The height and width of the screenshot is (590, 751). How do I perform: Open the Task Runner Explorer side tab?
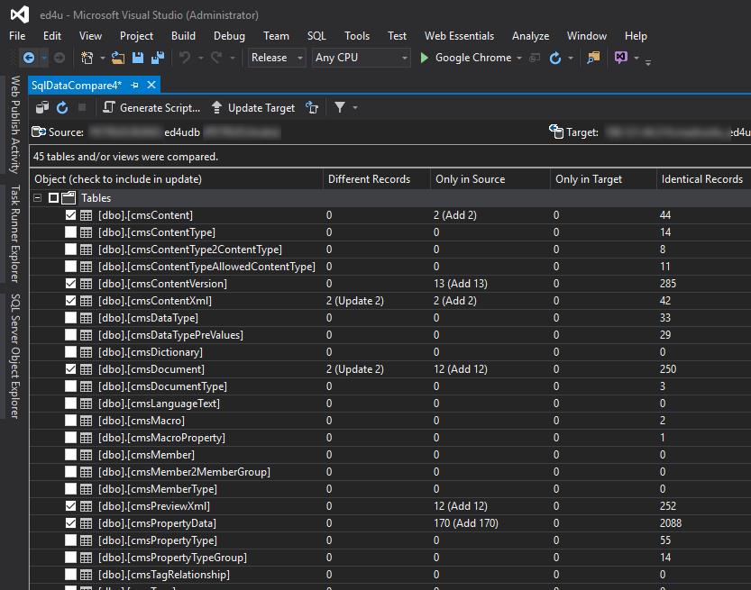(x=15, y=233)
